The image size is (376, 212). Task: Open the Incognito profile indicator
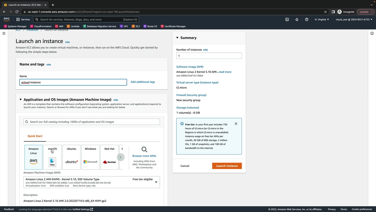[346, 12]
